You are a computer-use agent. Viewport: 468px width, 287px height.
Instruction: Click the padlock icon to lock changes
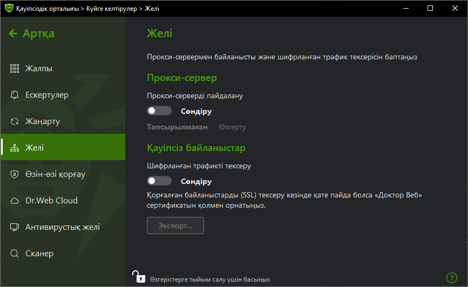coord(139,277)
